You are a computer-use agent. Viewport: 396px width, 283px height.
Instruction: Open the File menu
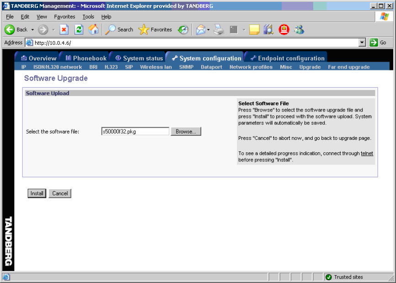[x=10, y=16]
